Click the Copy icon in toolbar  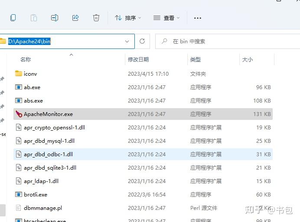coord(13,18)
